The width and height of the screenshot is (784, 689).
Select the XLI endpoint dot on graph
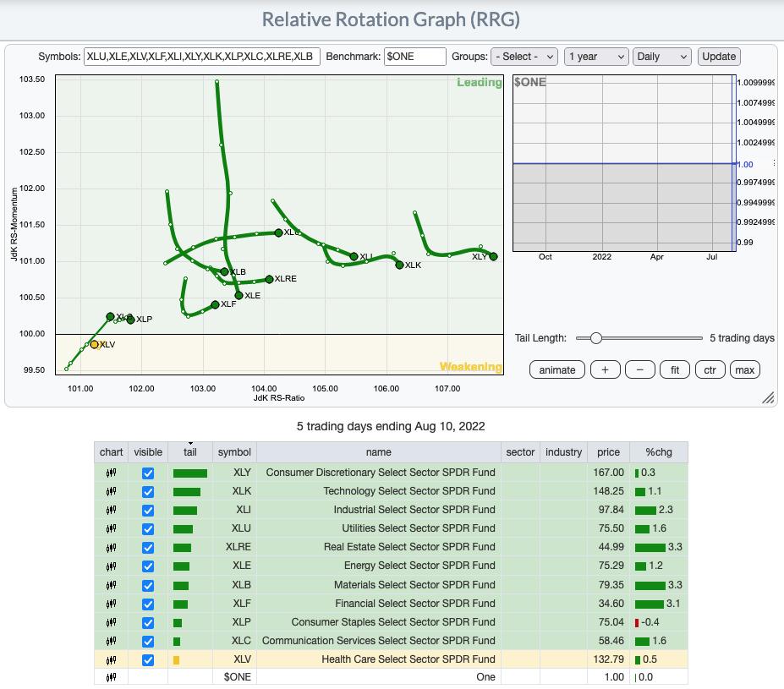point(354,256)
